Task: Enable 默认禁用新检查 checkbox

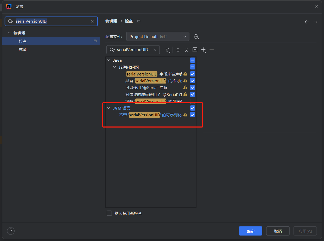Action: coord(109,213)
